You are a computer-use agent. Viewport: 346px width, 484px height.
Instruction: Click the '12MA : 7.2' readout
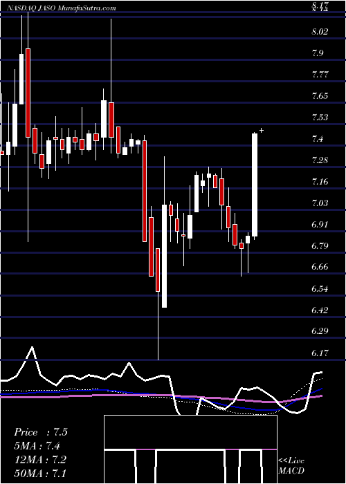(x=39, y=459)
